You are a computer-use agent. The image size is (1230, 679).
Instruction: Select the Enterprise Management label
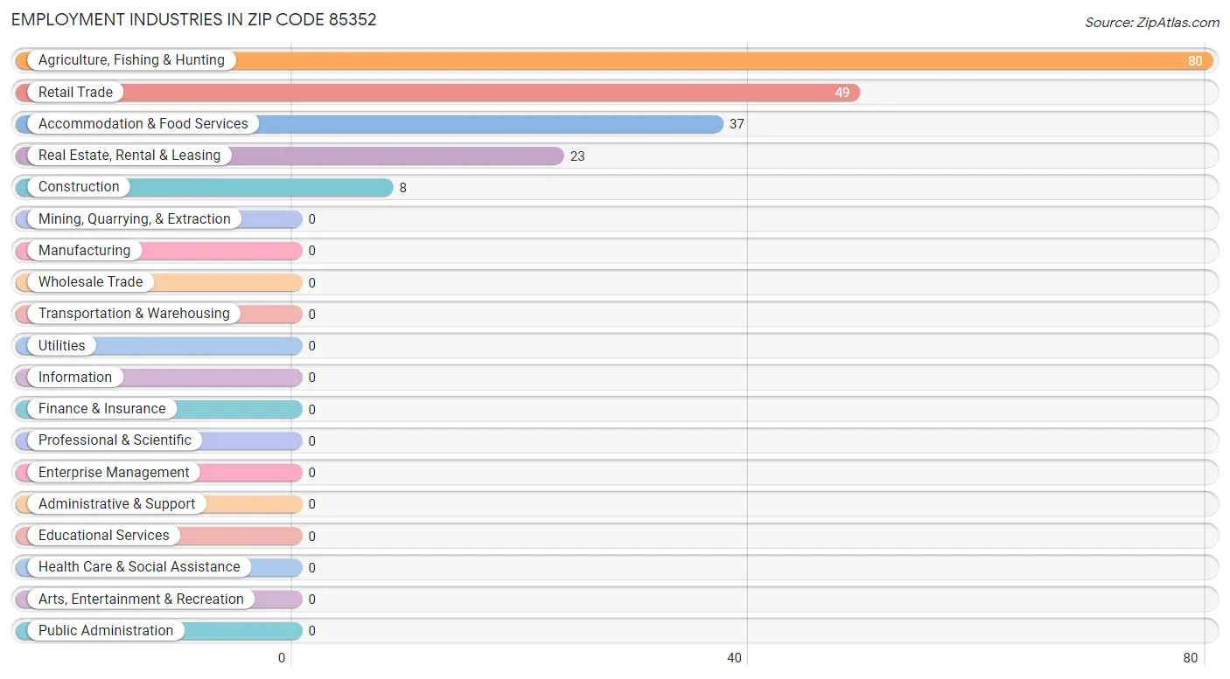[x=114, y=473]
